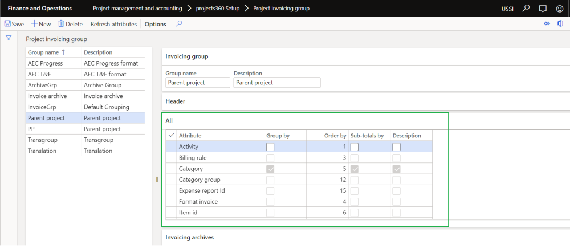Viewport: 570px width, 248px height.
Task: Open the Options menu
Action: click(x=155, y=24)
